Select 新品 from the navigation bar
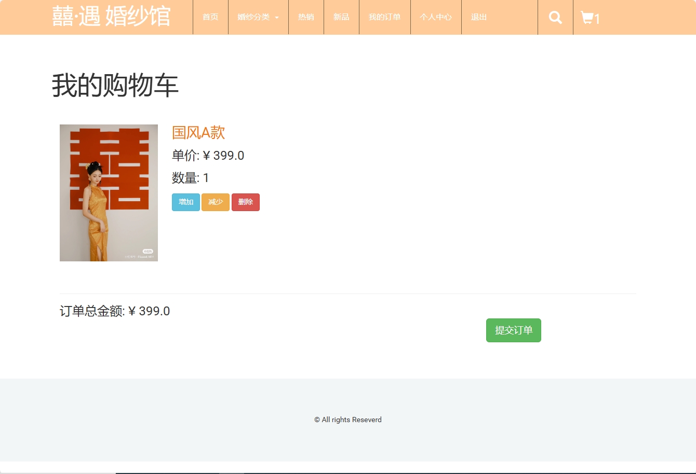The width and height of the screenshot is (696, 474). point(341,17)
